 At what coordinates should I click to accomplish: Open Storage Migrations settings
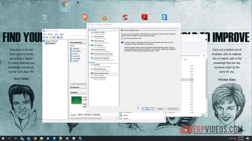(x=100, y=50)
